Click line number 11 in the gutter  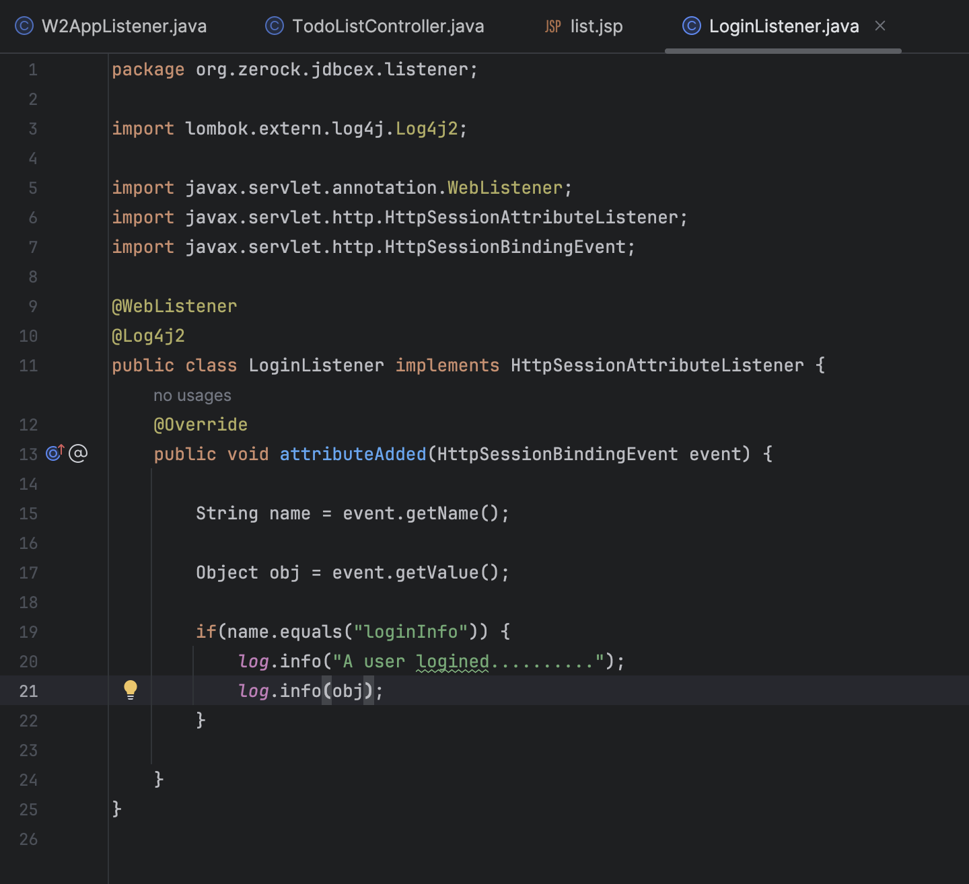point(28,365)
